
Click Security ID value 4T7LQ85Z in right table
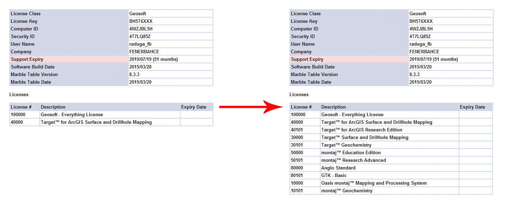pos(420,37)
